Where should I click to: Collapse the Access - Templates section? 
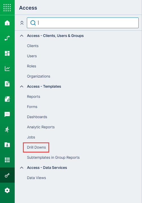(x=22, y=86)
